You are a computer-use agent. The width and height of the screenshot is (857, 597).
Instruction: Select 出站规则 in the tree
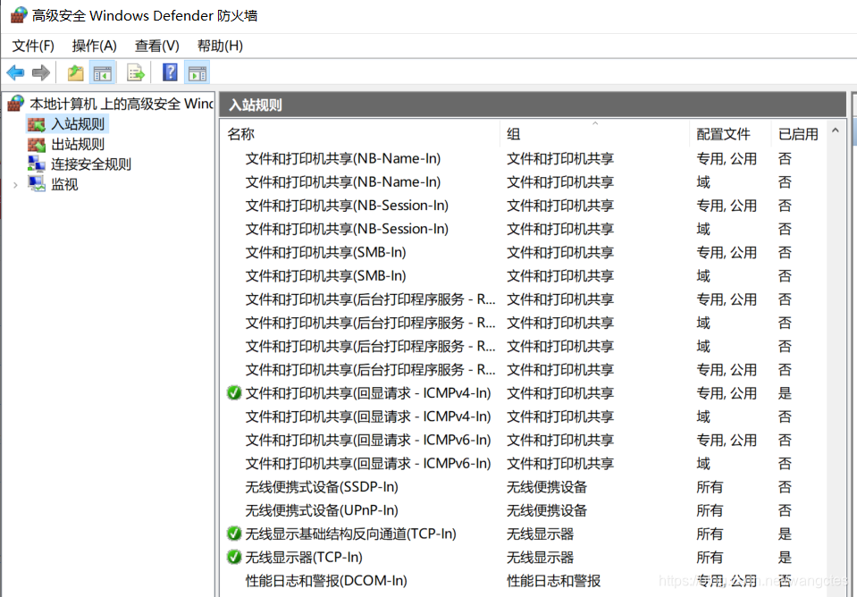coord(78,144)
